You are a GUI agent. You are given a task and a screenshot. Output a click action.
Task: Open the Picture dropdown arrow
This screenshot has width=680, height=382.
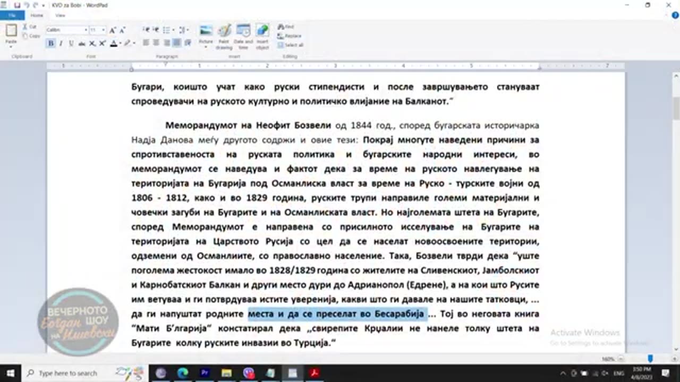(206, 47)
